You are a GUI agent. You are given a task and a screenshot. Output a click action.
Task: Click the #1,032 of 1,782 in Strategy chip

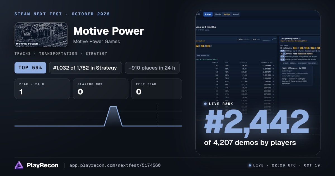click(85, 68)
